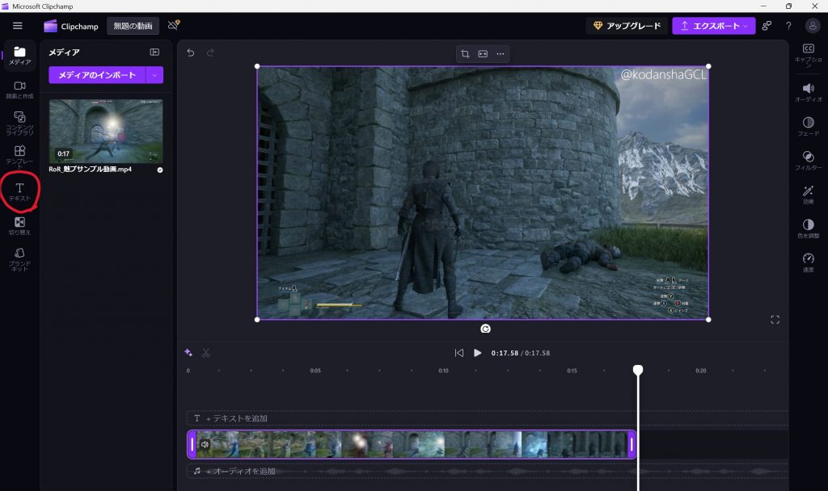This screenshot has width=828, height=491.
Task: Enter fullscreen preview mode
Action: [775, 320]
